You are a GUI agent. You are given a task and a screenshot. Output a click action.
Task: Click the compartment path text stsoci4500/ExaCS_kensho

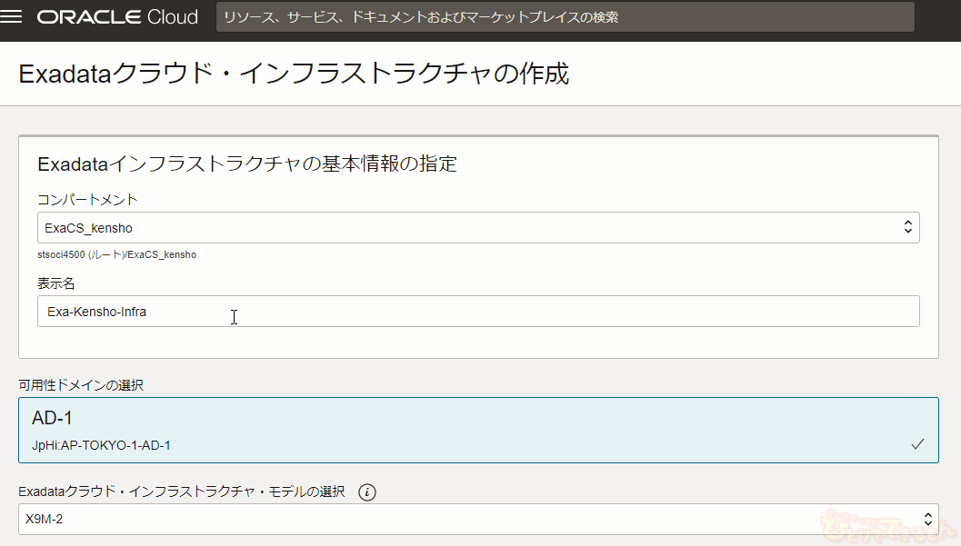pyautogui.click(x=116, y=254)
